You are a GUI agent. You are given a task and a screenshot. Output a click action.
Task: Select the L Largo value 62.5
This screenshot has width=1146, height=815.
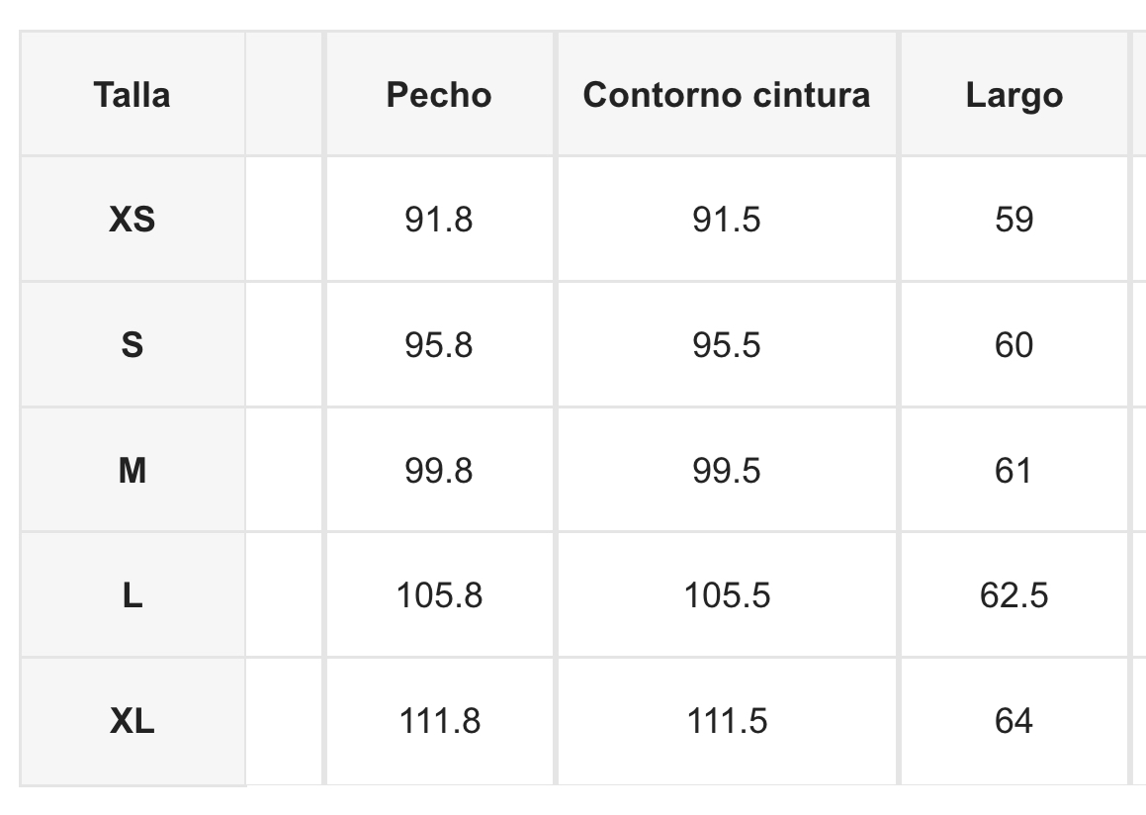click(1014, 595)
